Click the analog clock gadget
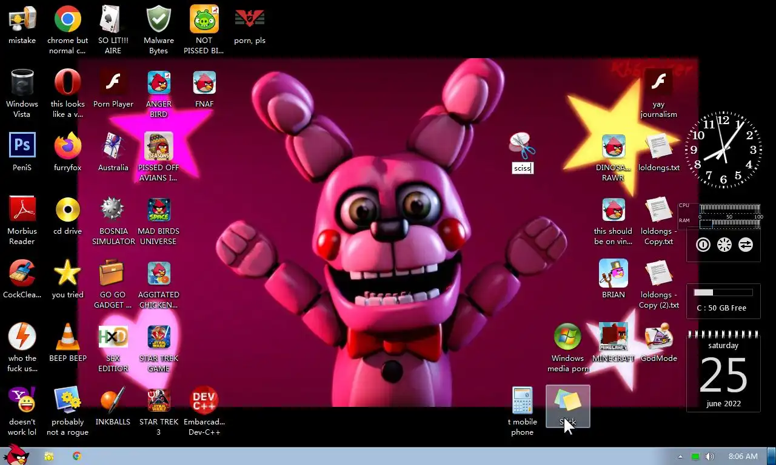Image resolution: width=776 pixels, height=465 pixels. (723, 149)
